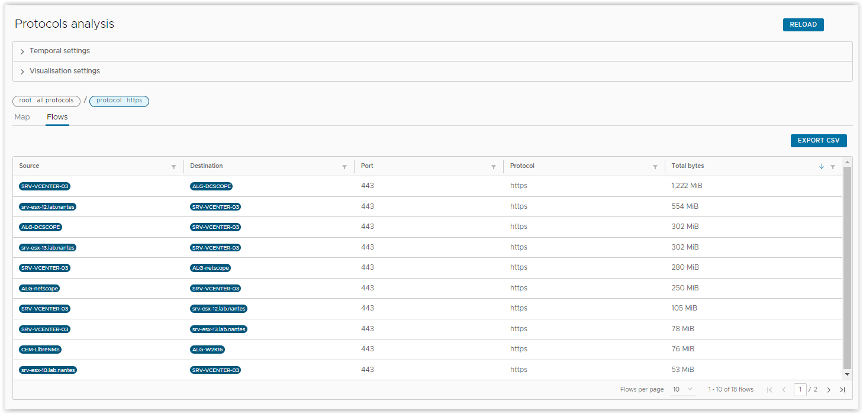This screenshot has width=863, height=414.
Task: Click the 280 MiB total bytes cell
Action: coord(685,267)
